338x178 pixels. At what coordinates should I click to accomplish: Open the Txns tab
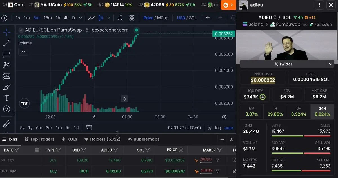[x=10, y=139]
